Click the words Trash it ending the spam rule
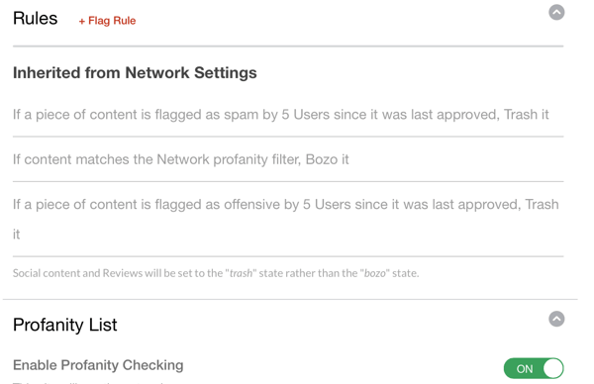The image size is (594, 384). coord(526,115)
